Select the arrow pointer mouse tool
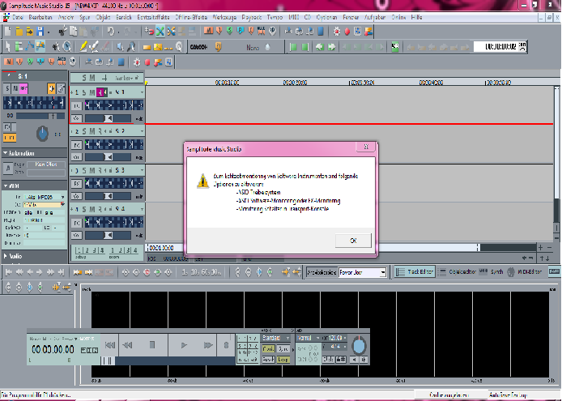The image size is (562, 401). pyautogui.click(x=8, y=47)
